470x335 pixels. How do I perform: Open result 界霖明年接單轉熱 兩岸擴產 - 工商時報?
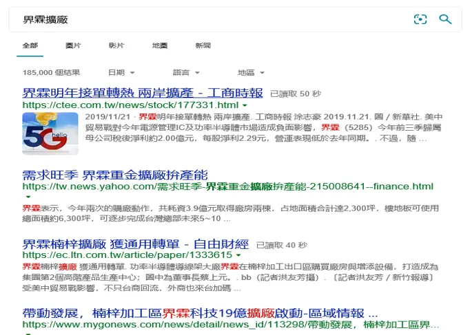pyautogui.click(x=143, y=93)
